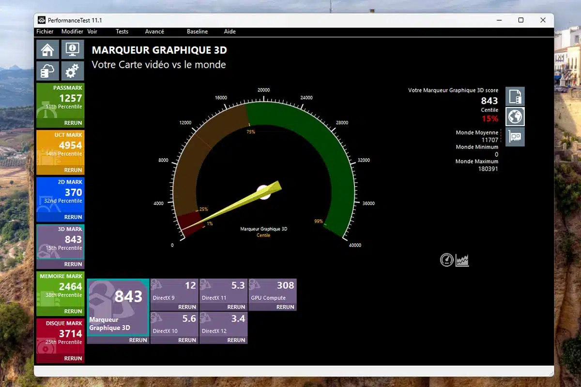Rerun the DirectX 9 test
This screenshot has width=581, height=387.
tap(187, 307)
